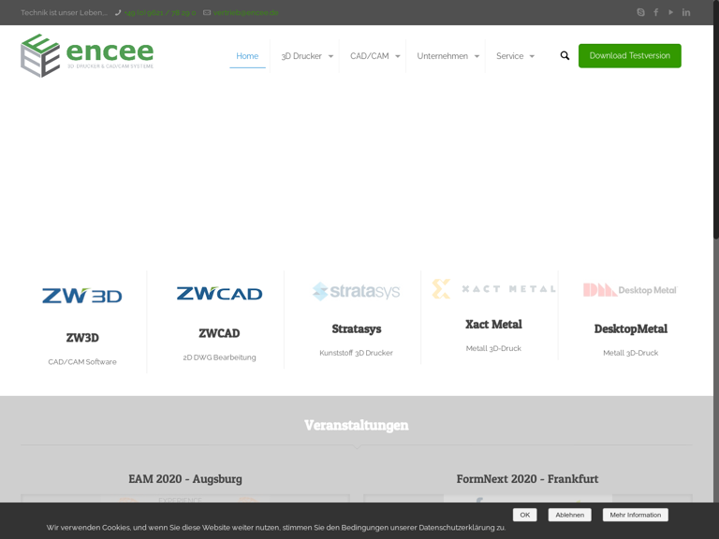Expand the 3D Drucker dropdown arrow

(x=330, y=56)
